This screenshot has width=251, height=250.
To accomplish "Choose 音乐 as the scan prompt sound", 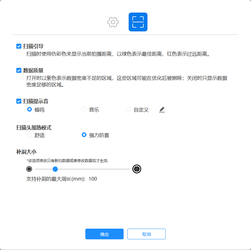I will pos(84,109).
